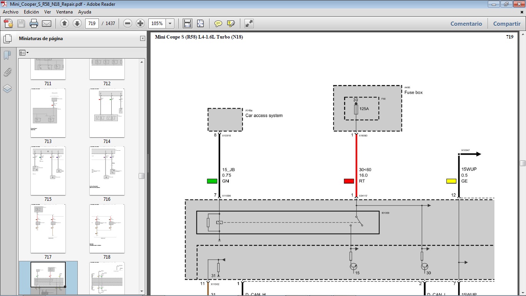Click the "Miniaturas de página" panel title
This screenshot has height=296, width=526.
pos(41,39)
